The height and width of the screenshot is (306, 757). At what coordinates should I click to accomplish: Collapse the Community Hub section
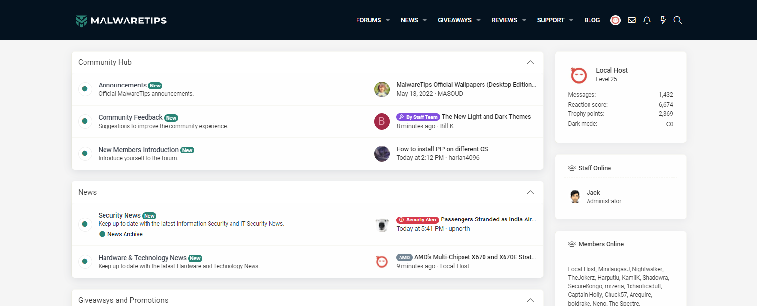531,63
